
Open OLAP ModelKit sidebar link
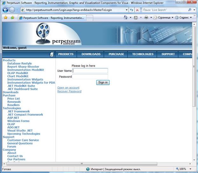tap(18, 73)
